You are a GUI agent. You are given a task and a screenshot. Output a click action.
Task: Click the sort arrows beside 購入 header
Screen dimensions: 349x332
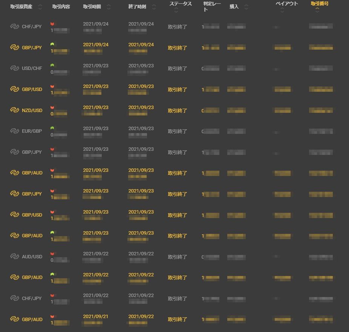(246, 7)
